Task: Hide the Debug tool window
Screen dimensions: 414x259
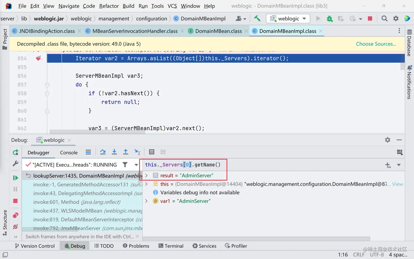Action: (399, 140)
